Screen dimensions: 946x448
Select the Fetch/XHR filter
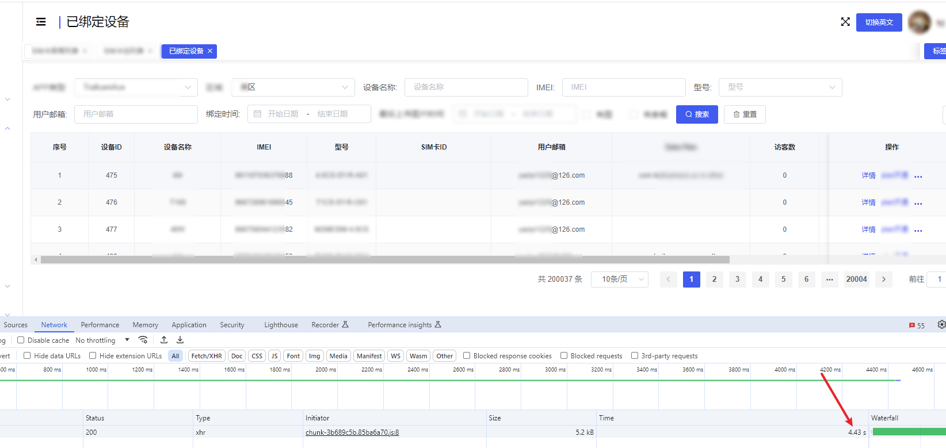[207, 356]
